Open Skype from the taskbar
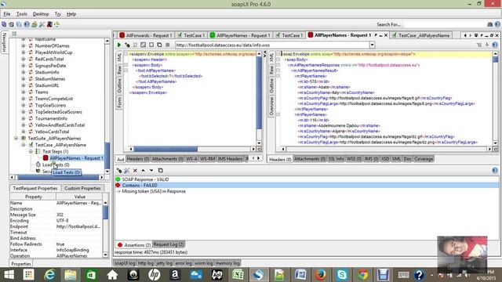Image resolution: width=502 pixels, height=282 pixels. (x=342, y=274)
